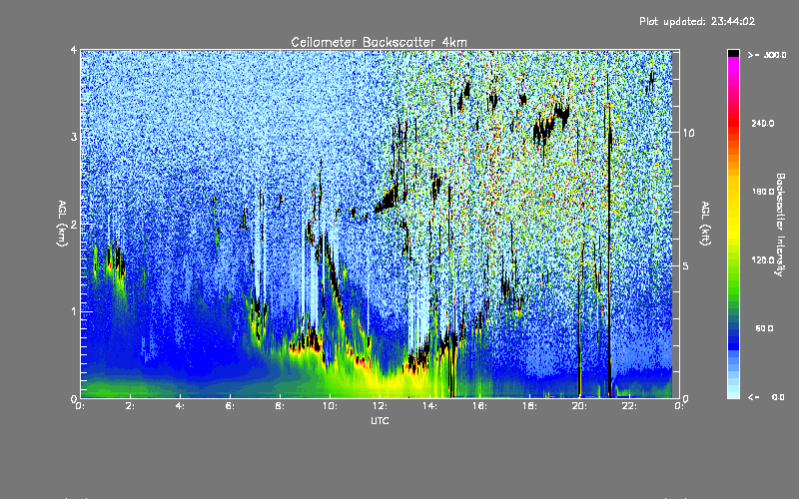Click the "120.0" colorbar value
Image resolution: width=799 pixels, height=499 pixels.
tap(763, 260)
